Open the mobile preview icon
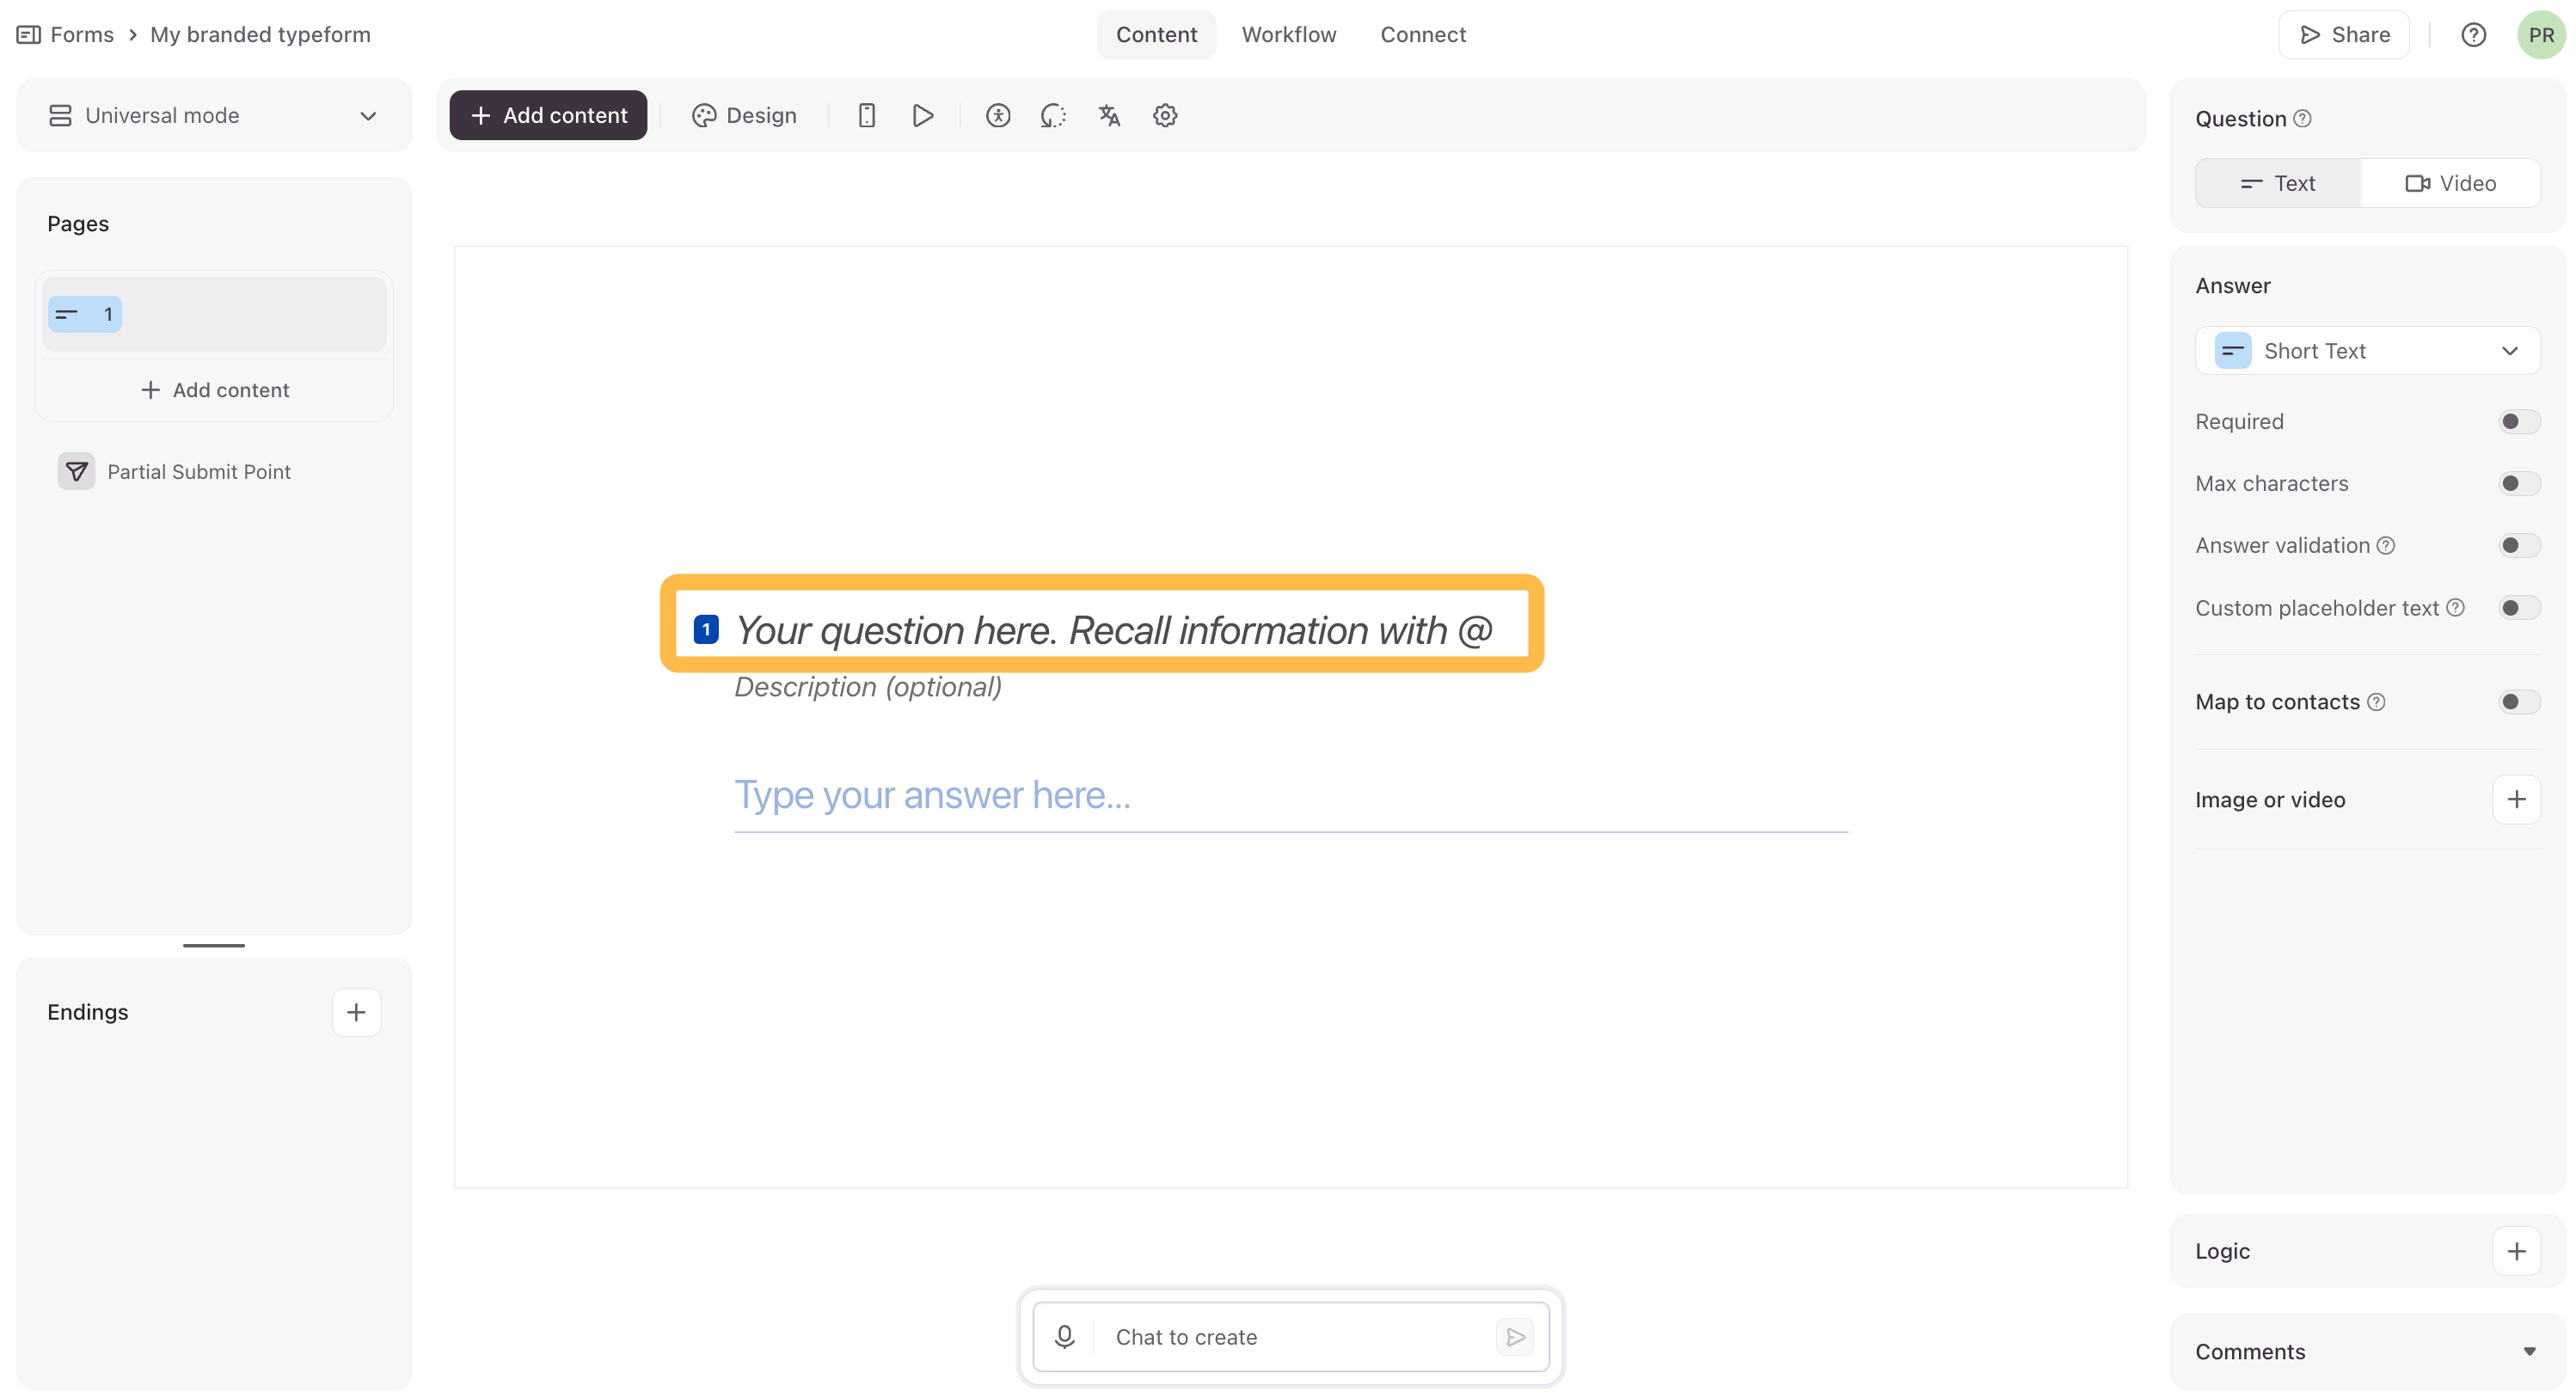The height and width of the screenshot is (1398, 2576). (x=867, y=116)
